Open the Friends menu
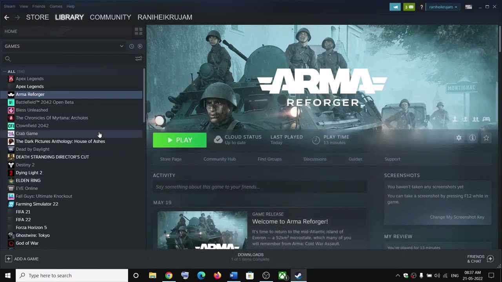 pyautogui.click(x=39, y=6)
